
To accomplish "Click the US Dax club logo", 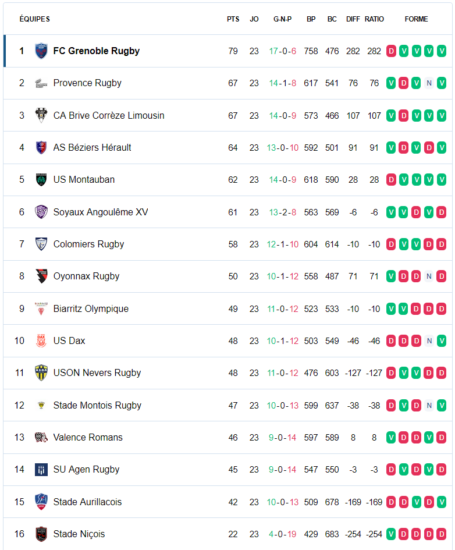I will pos(41,340).
